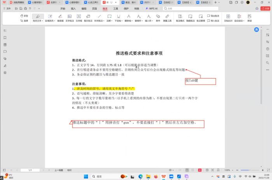This screenshot has width=272, height=180.
Task: Open the comments panel in left sidebar
Action: (x=5, y=51)
